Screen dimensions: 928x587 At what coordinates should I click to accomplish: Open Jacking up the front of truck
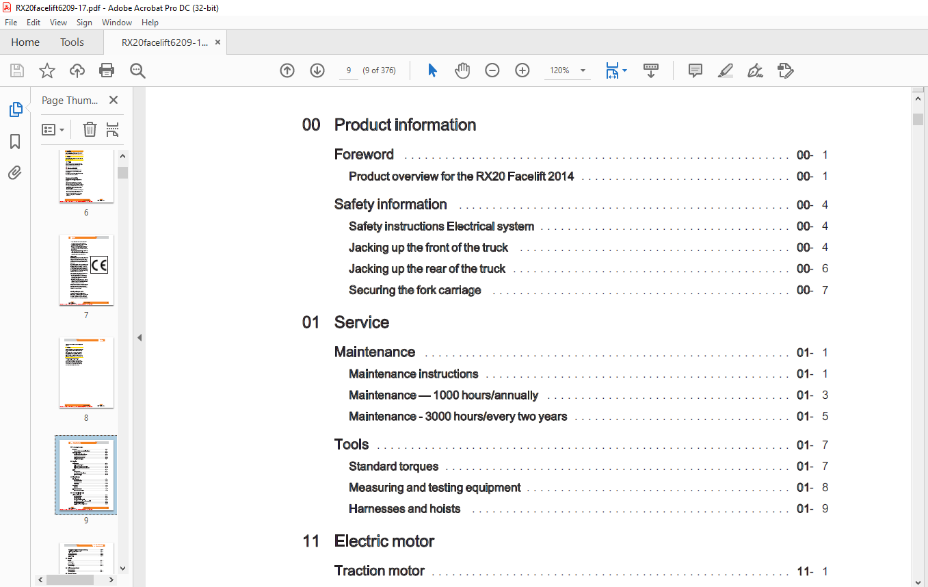pos(429,248)
